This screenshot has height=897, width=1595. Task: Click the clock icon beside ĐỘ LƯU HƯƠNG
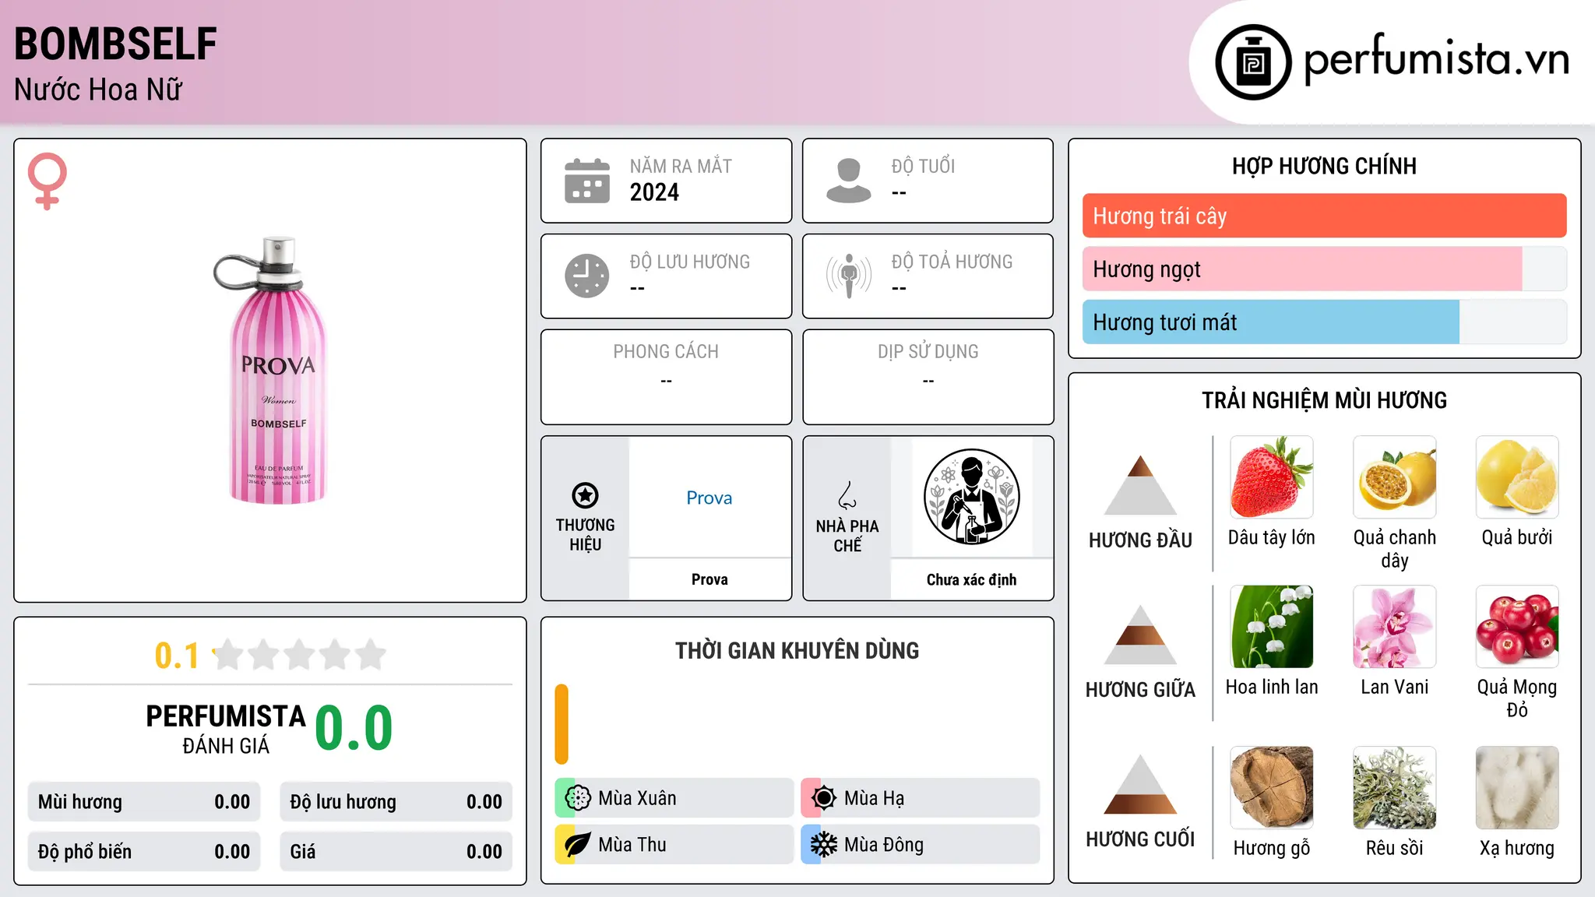pyautogui.click(x=587, y=276)
